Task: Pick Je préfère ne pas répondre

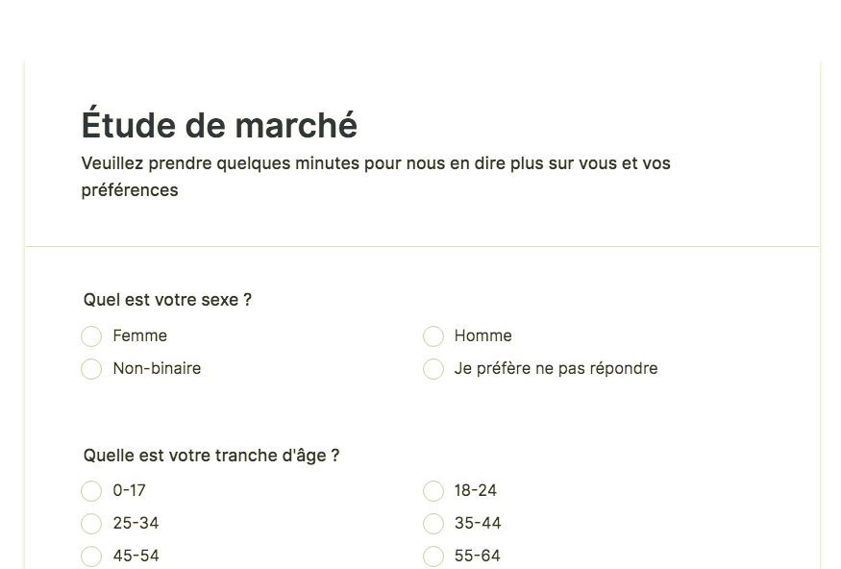Action: tap(433, 369)
